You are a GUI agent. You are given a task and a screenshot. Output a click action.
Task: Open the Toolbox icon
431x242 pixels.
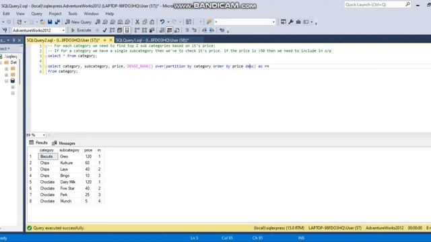(x=298, y=22)
